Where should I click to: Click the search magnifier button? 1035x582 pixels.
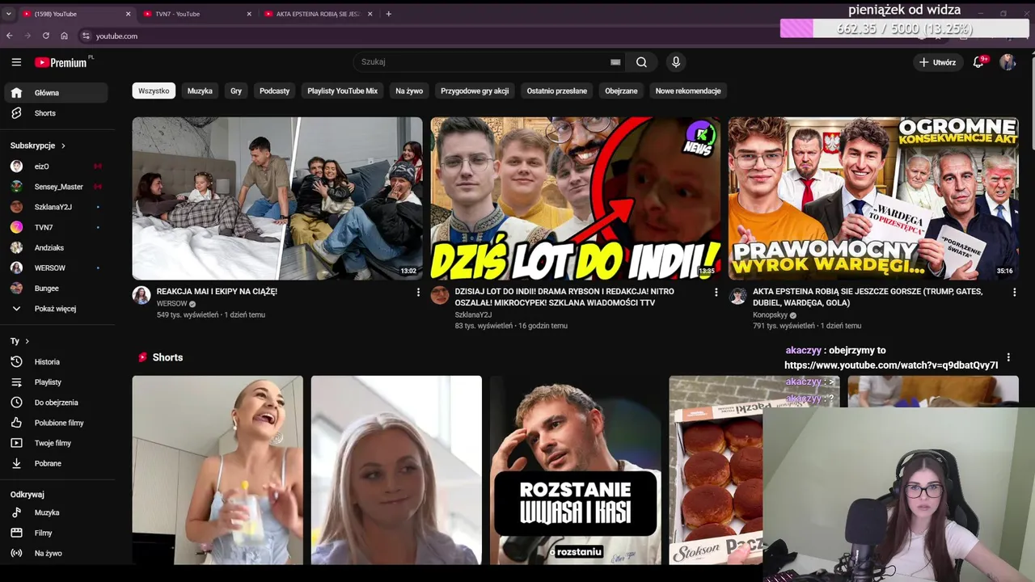pyautogui.click(x=641, y=62)
